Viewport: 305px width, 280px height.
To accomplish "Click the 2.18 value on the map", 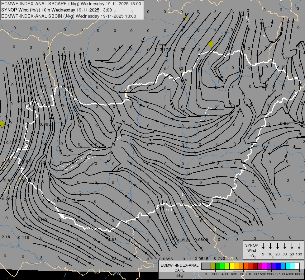I will (x=6, y=237).
